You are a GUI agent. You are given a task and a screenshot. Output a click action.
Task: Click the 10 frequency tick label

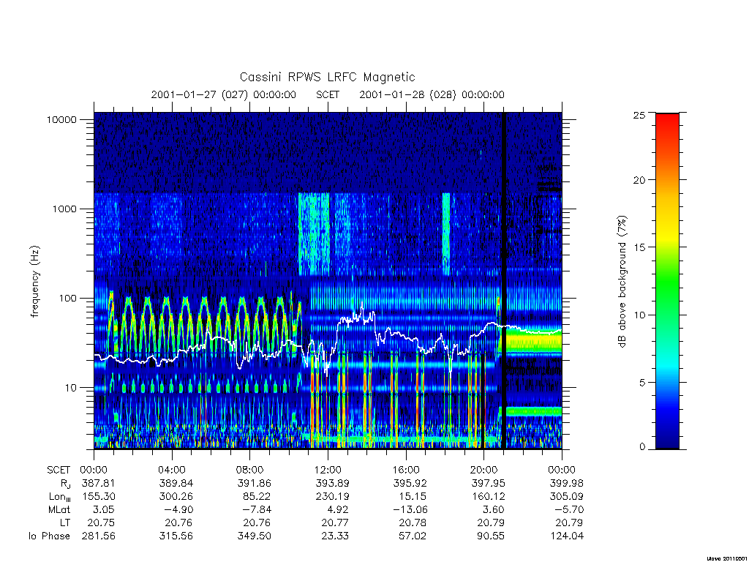pyautogui.click(x=70, y=388)
